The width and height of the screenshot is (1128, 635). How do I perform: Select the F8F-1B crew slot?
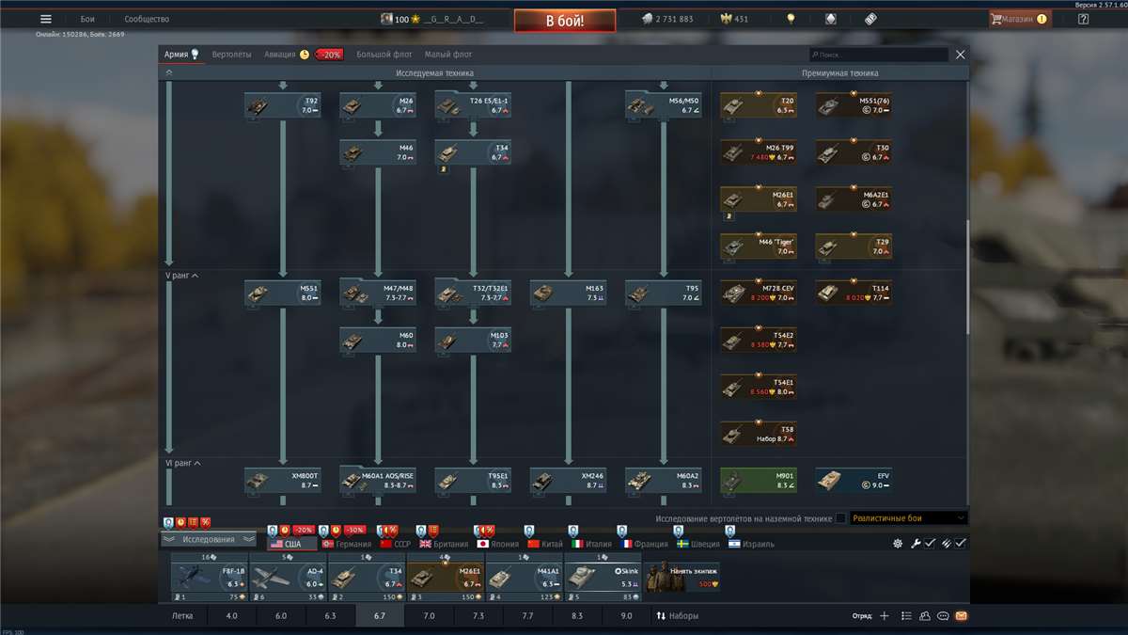pos(209,577)
